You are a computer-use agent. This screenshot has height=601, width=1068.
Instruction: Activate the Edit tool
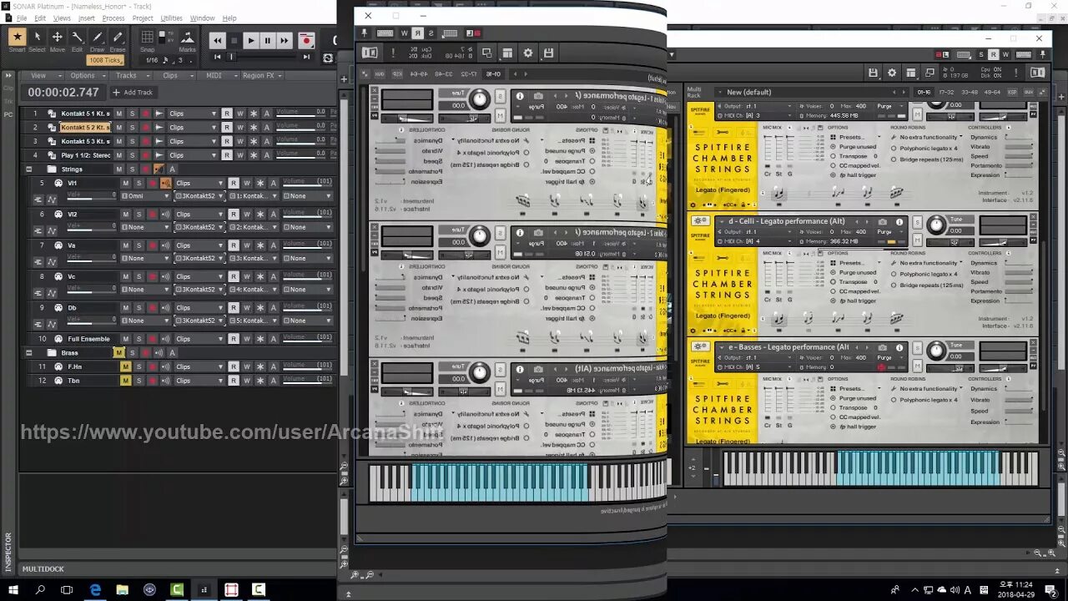(78, 37)
